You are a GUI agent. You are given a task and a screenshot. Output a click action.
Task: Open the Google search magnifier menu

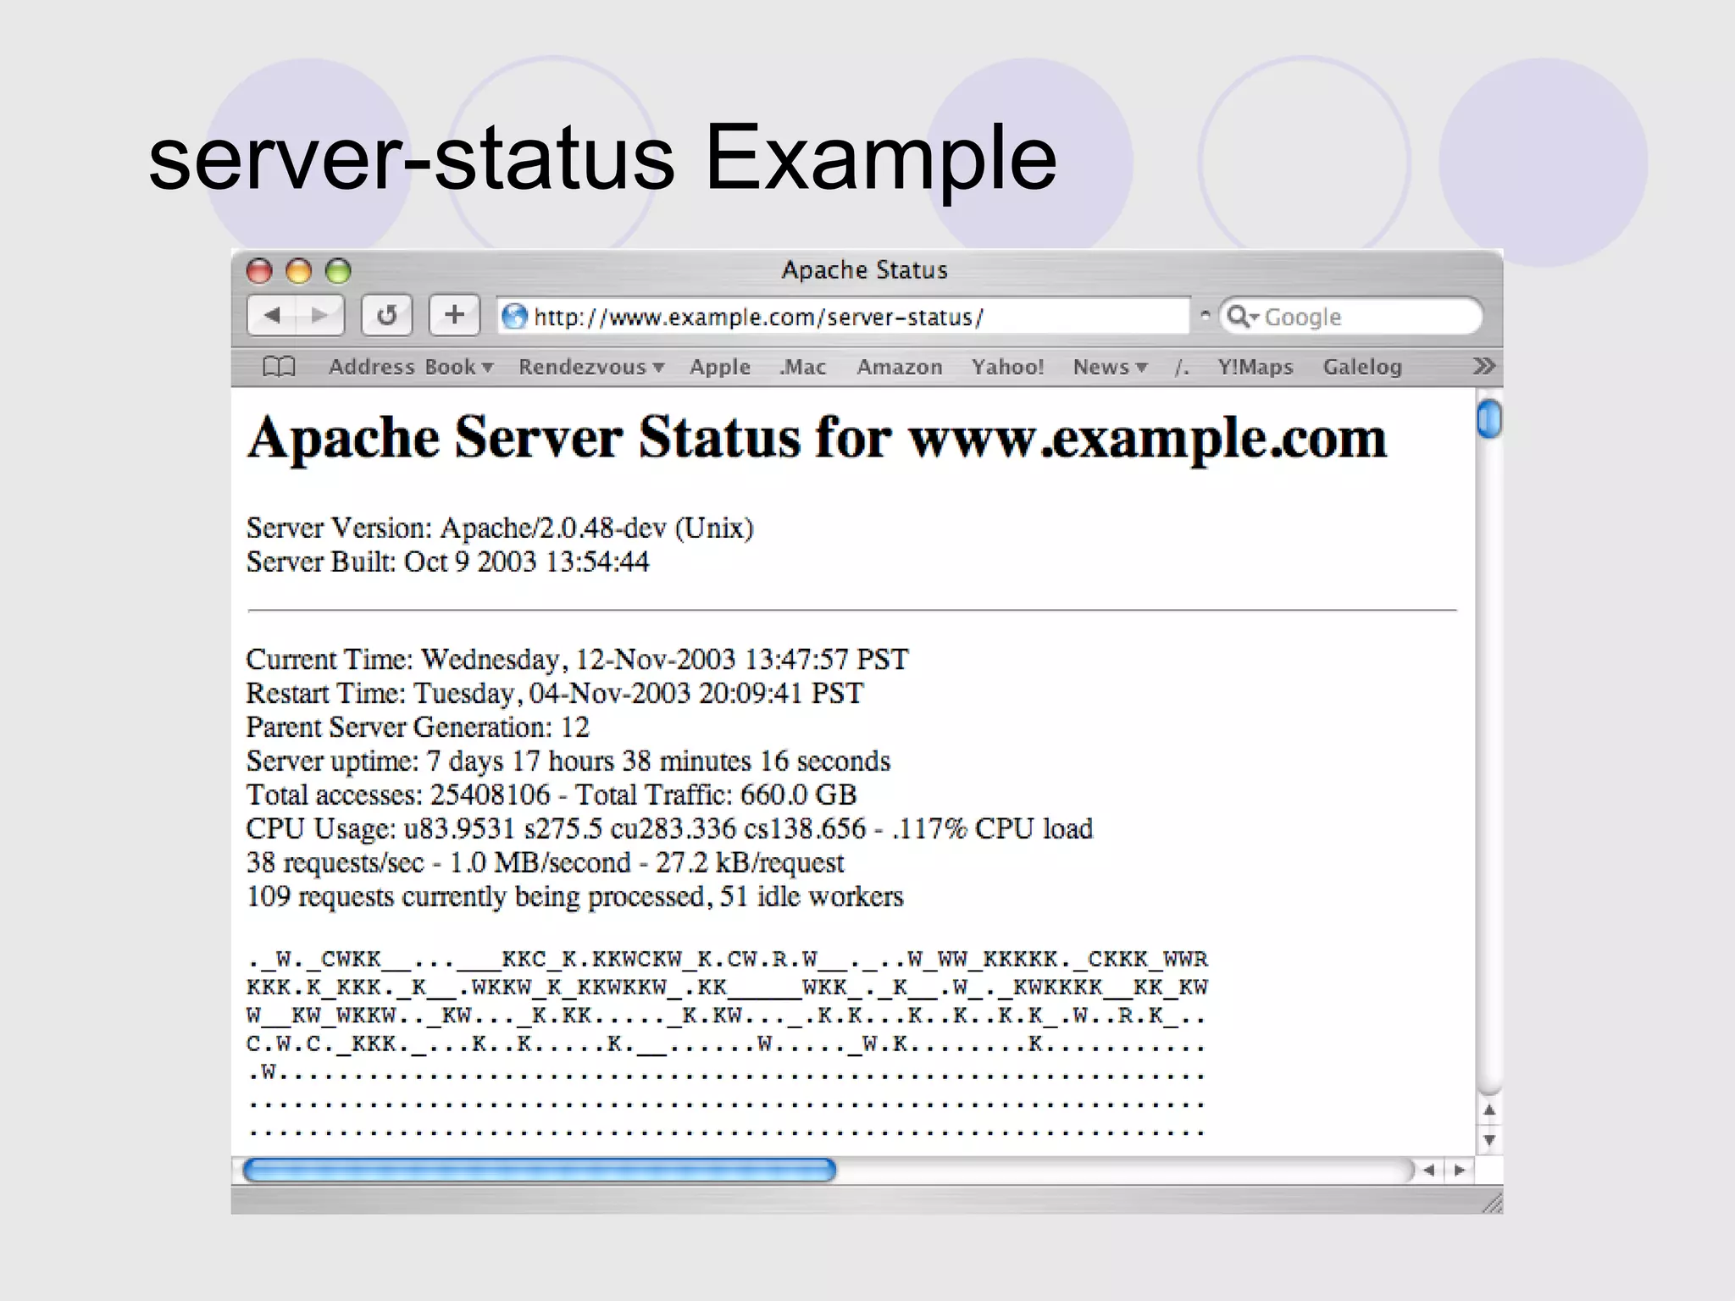click(x=1242, y=317)
